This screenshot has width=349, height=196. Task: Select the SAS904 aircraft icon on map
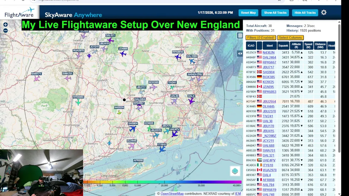click(133, 128)
